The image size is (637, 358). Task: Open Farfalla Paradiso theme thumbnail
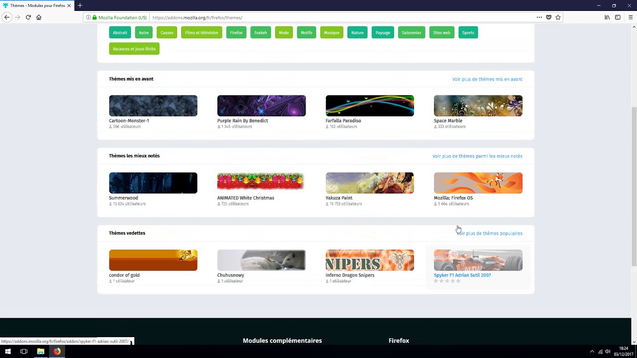click(x=370, y=105)
